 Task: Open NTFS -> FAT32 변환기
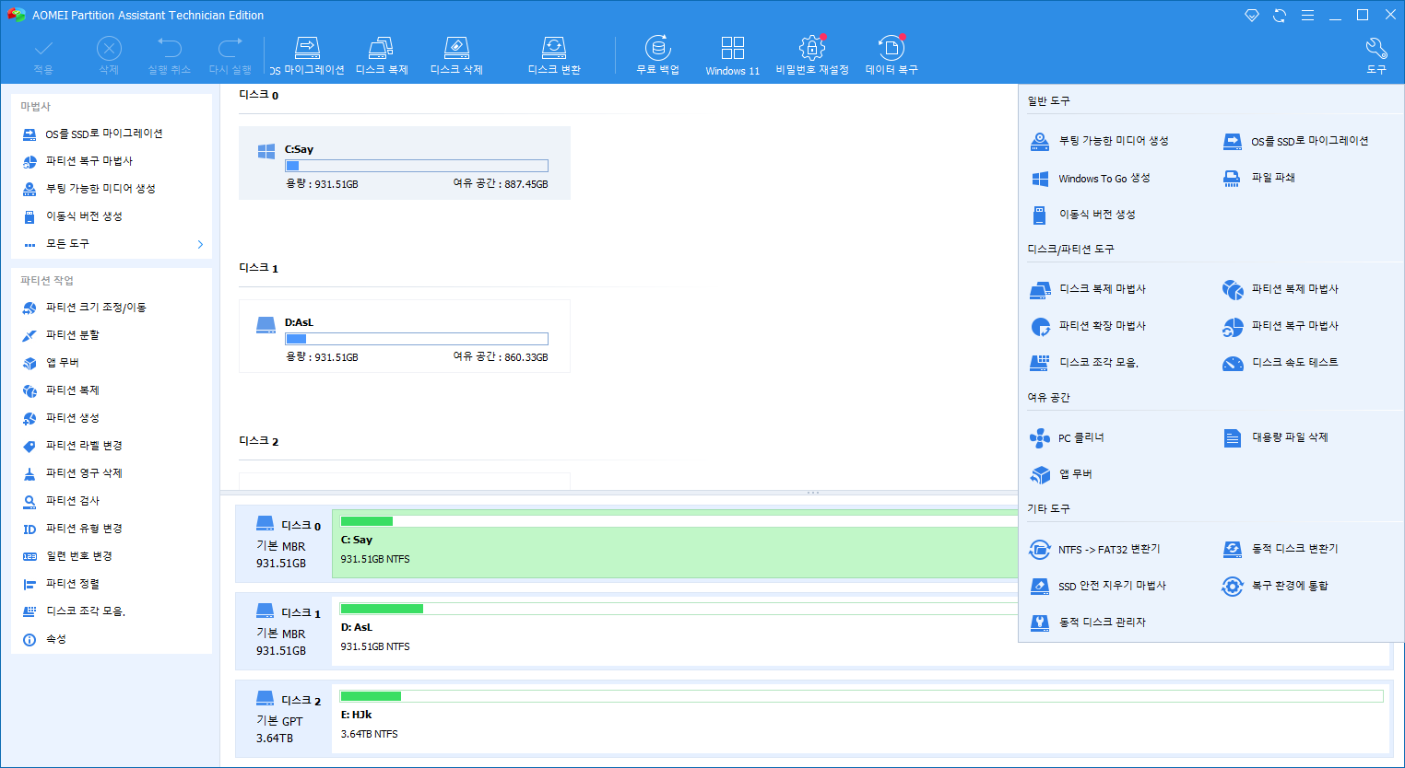coord(1095,550)
